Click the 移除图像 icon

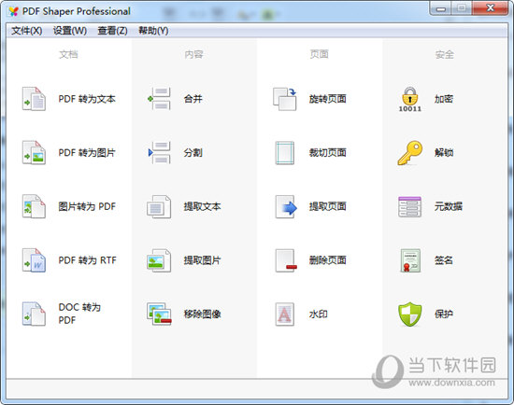159,314
